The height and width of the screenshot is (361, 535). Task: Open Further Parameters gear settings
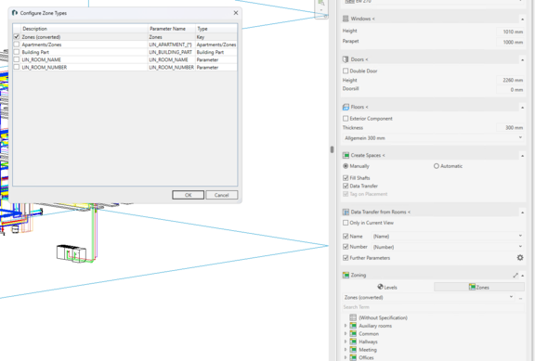coord(520,258)
